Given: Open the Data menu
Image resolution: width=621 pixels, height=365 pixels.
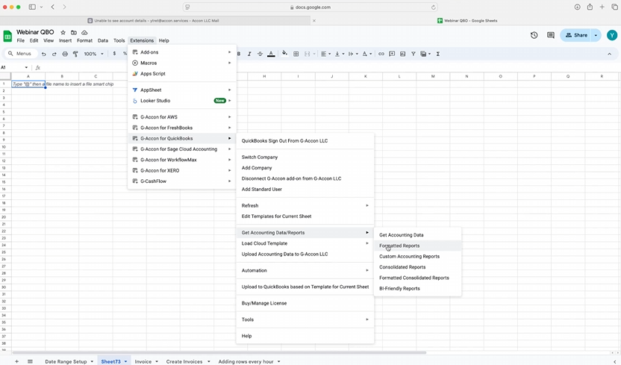Looking at the screenshot, I should (x=103, y=40).
